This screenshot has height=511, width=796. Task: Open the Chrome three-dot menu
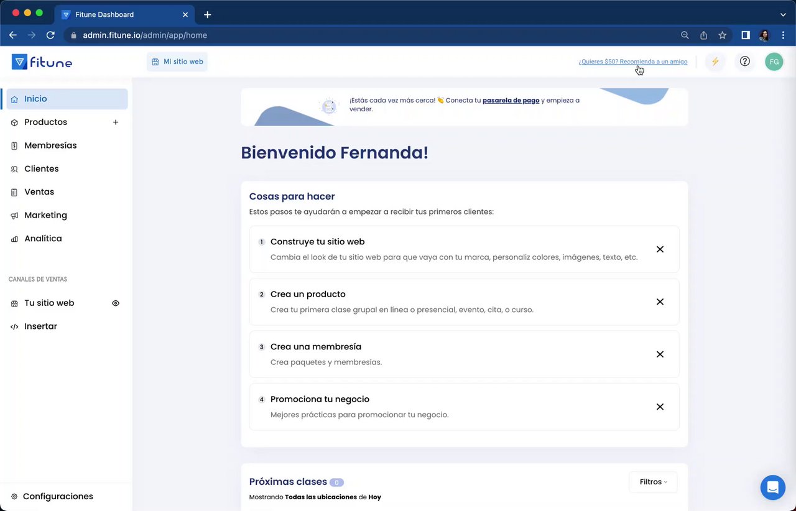[783, 35]
